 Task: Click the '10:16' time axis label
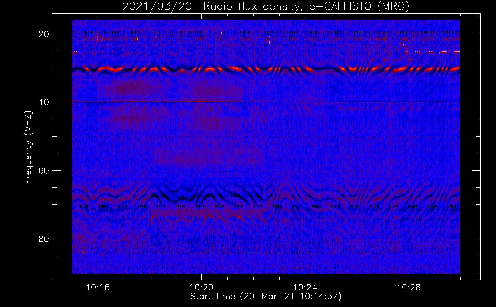point(98,288)
